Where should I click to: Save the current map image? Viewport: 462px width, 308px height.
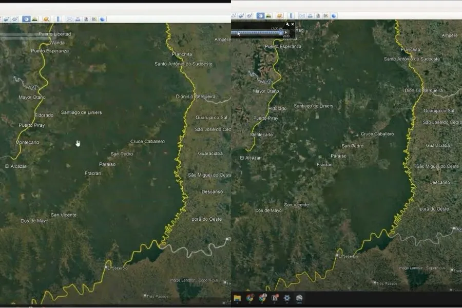coord(87,18)
